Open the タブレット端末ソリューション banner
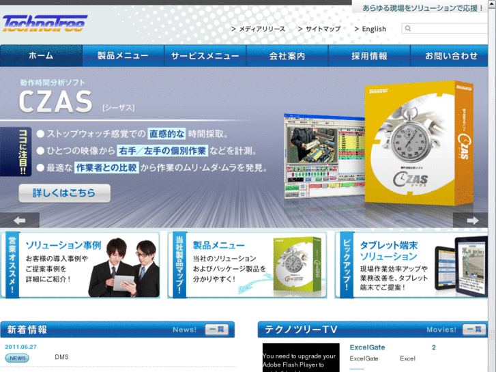 click(411, 265)
